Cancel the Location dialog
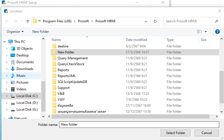 pos(206,133)
